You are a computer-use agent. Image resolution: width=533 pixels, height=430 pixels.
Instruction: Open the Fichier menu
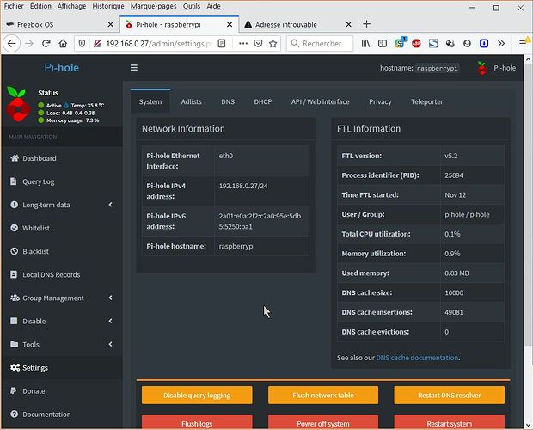pos(14,6)
